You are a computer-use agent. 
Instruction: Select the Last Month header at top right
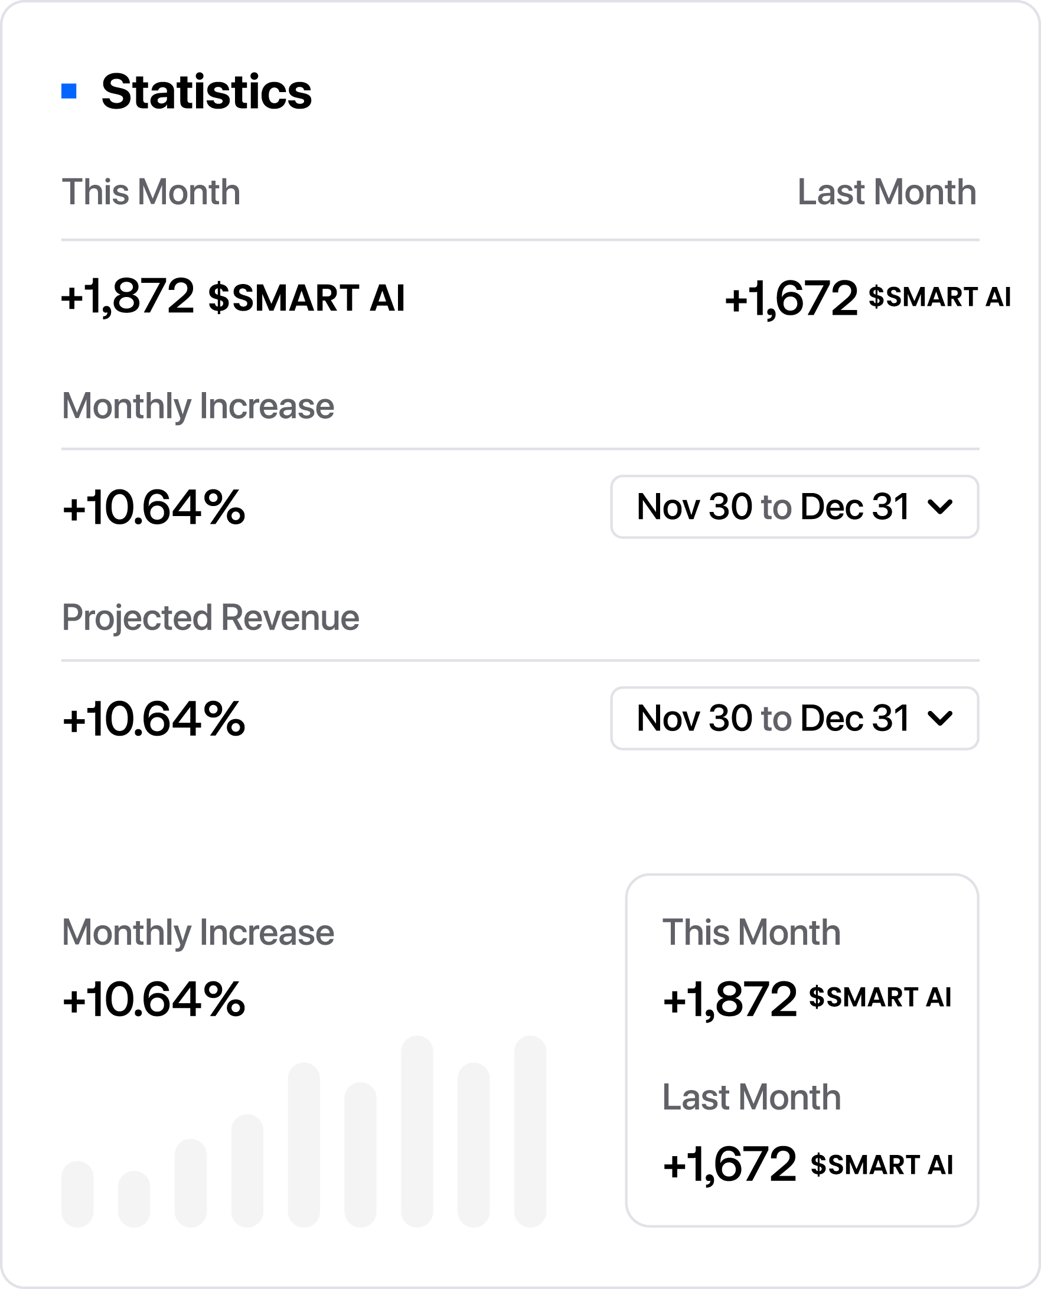point(886,192)
